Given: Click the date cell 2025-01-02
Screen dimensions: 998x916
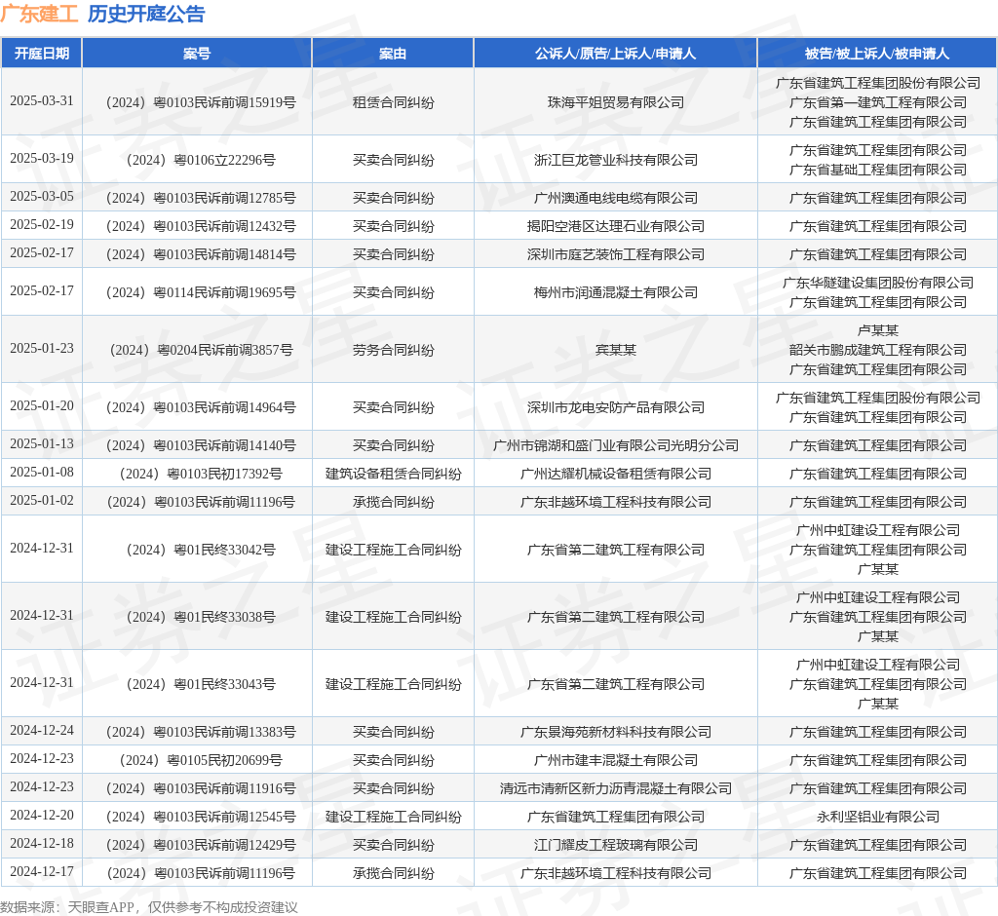Looking at the screenshot, I should point(41,501).
